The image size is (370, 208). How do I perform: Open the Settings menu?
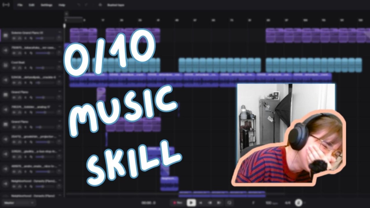coord(46,5)
